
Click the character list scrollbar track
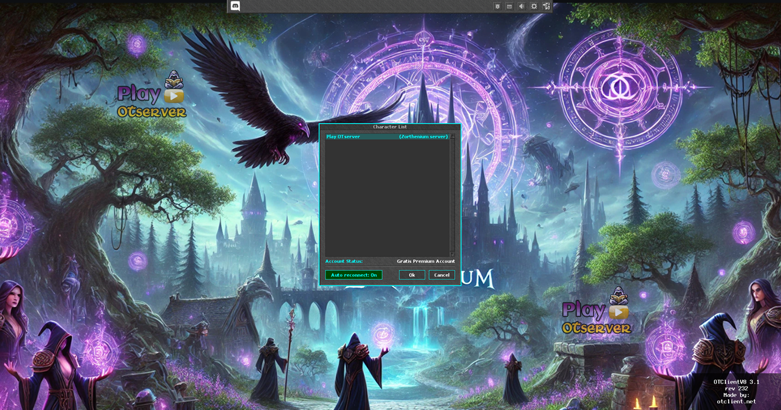click(452, 194)
